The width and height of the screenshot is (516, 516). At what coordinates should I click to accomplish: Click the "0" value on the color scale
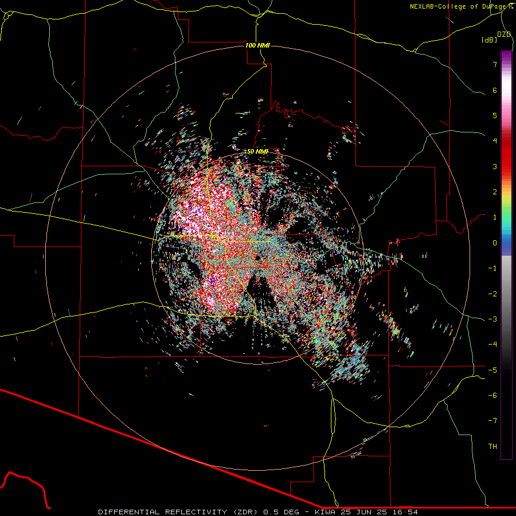tap(495, 243)
